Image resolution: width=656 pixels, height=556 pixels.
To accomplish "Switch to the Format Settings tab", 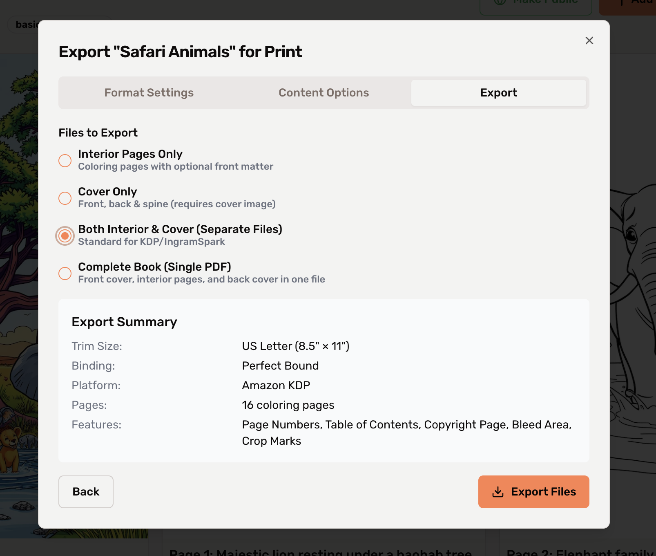I will click(149, 92).
